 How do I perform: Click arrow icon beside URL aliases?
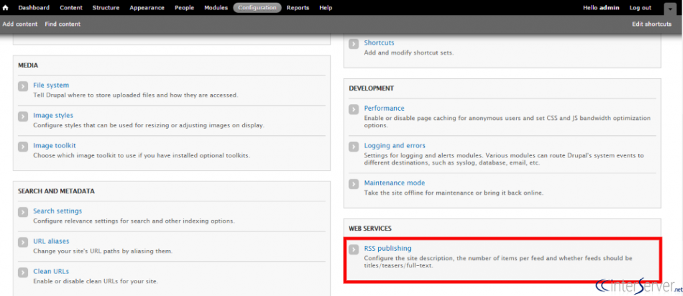coord(23,242)
